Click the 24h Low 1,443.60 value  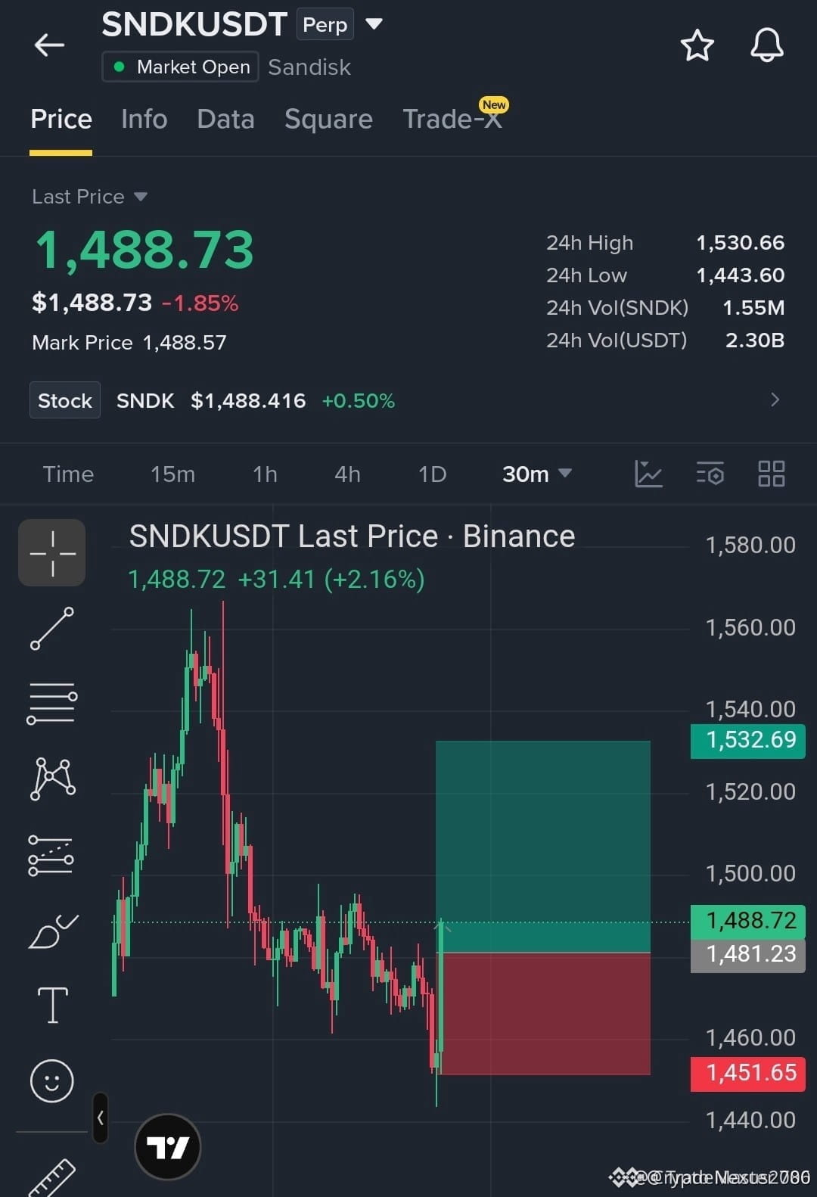(x=741, y=275)
